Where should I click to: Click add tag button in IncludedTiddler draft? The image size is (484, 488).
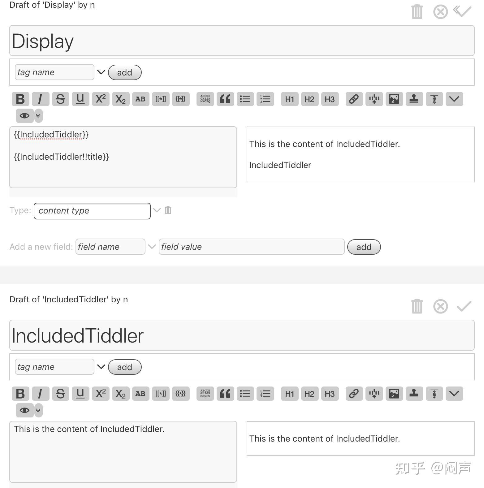(x=124, y=367)
